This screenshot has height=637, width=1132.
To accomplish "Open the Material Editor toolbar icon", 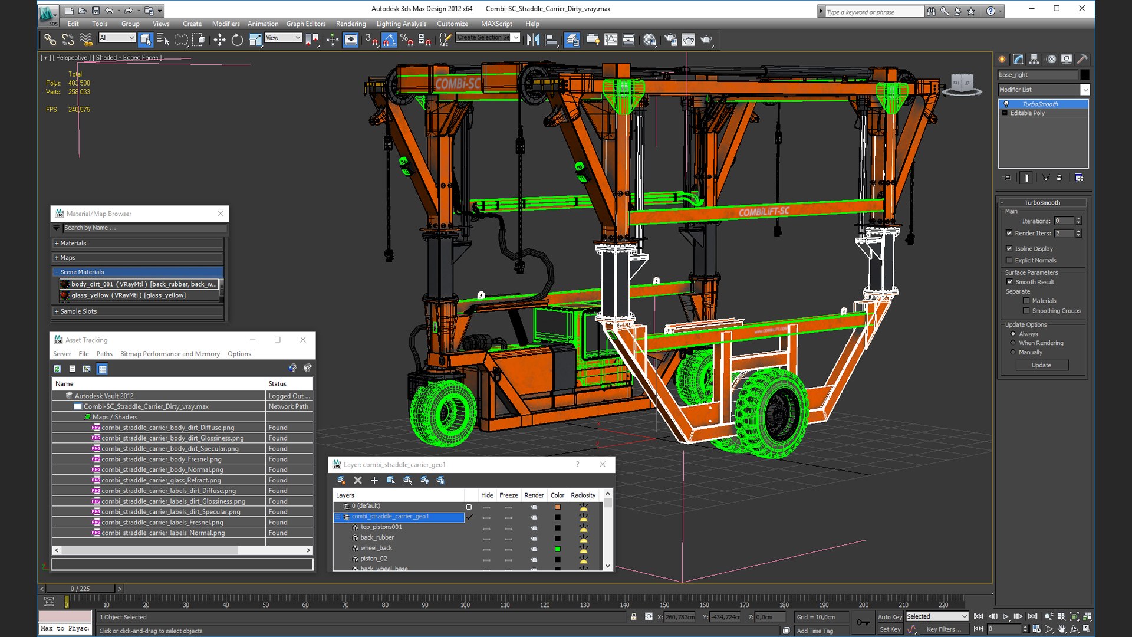I will pyautogui.click(x=650, y=40).
